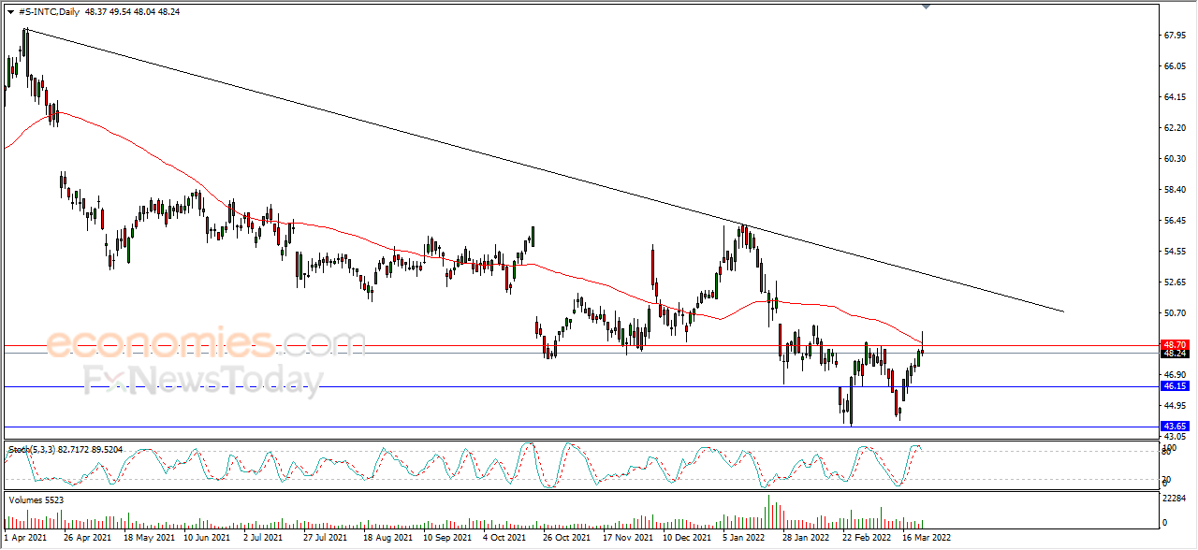Click the OHLC values 48.37 49.54 48.04 48.24
Screen dimensions: 1198x550
(132, 12)
